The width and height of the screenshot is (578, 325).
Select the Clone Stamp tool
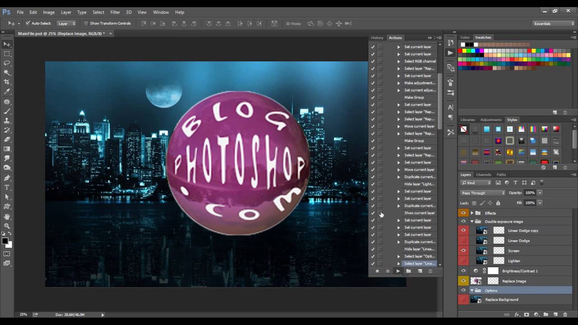coord(7,121)
